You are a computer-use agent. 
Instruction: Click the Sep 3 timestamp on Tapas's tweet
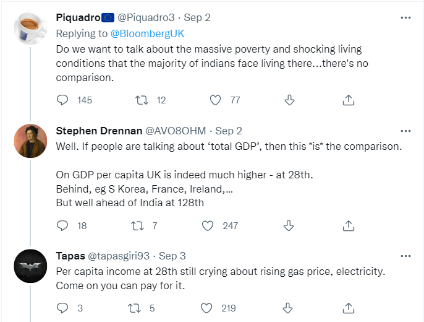[x=172, y=256]
